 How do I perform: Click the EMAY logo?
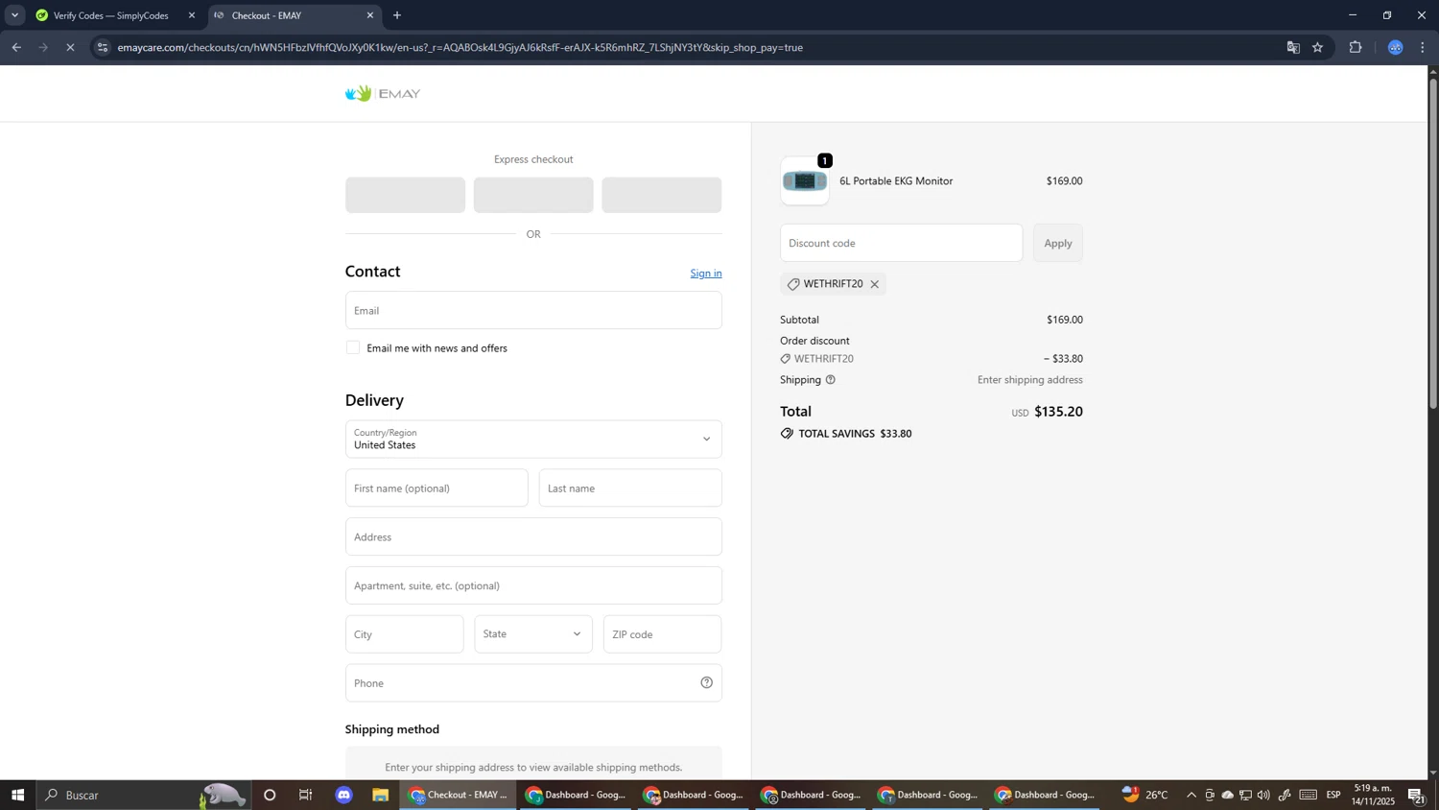point(383,93)
